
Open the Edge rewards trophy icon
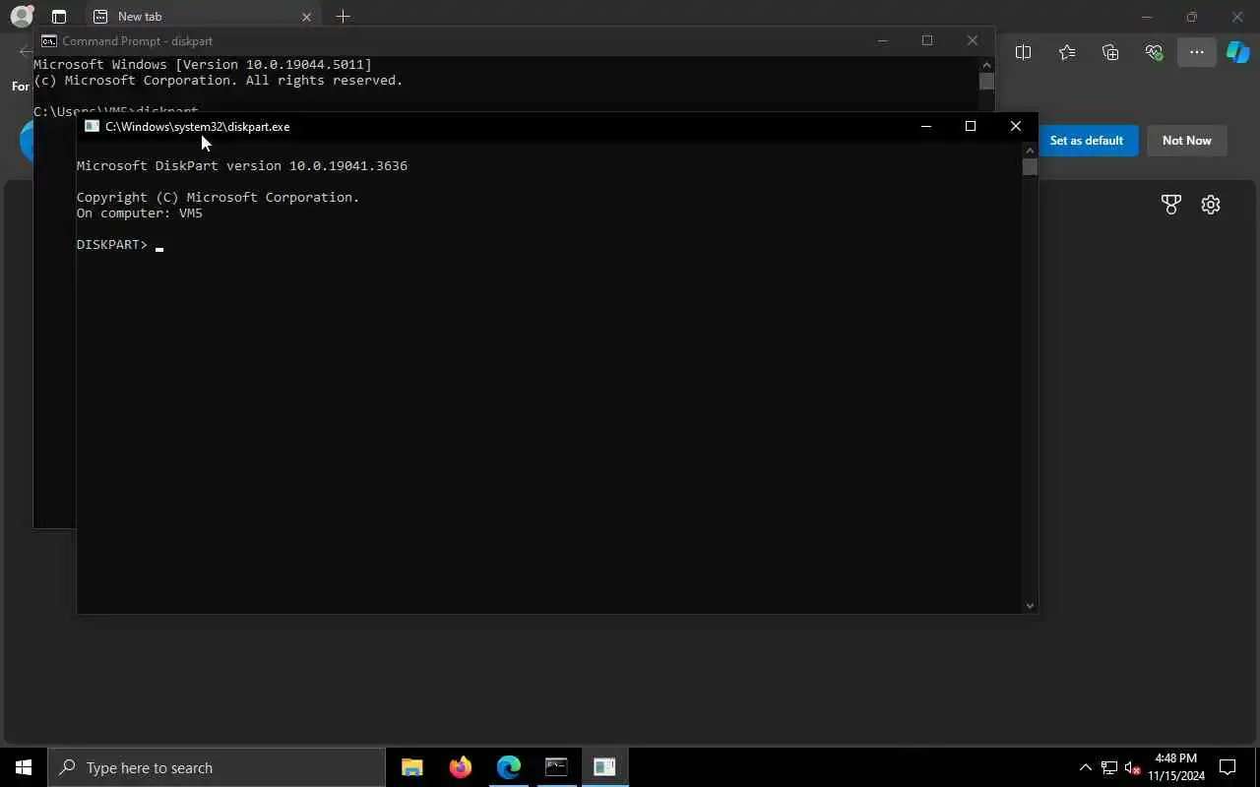coord(1170,205)
